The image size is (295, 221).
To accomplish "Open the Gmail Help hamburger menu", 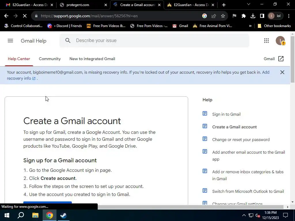I will click(x=10, y=41).
